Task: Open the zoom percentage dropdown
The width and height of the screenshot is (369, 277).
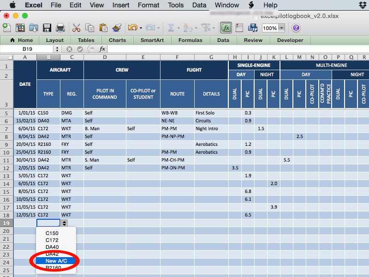Action: coord(281,29)
